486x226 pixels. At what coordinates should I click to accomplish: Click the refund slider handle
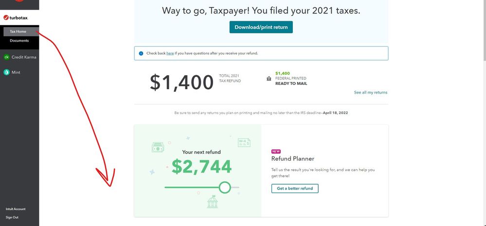pyautogui.click(x=225, y=187)
